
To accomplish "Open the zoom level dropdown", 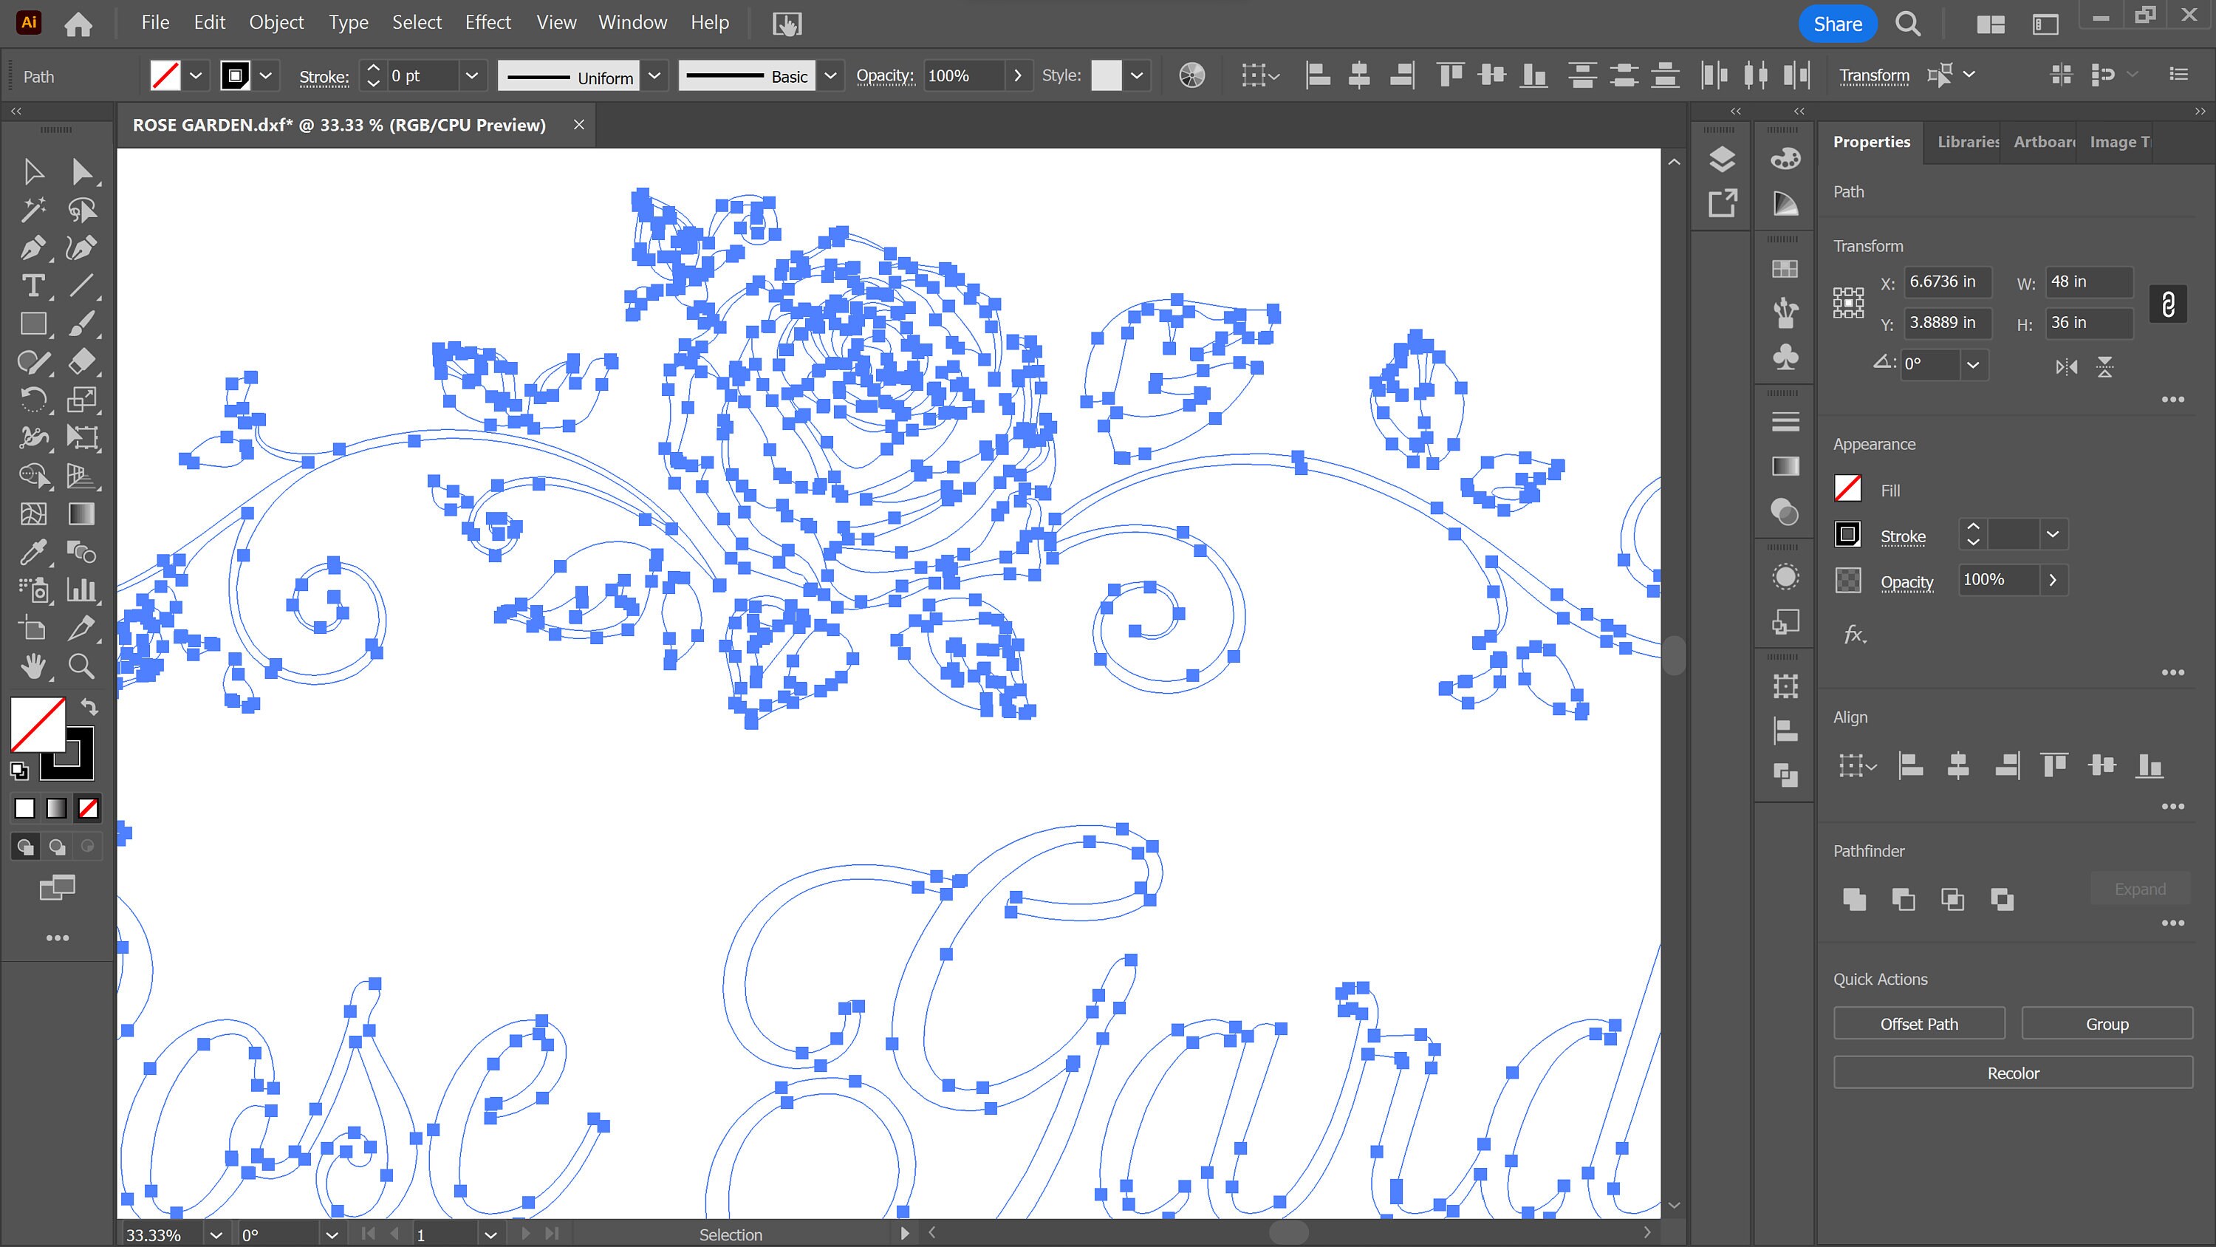I will (216, 1235).
